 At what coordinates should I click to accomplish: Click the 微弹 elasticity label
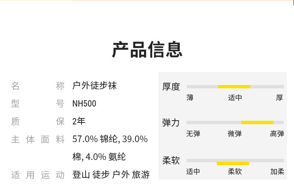[235, 134]
